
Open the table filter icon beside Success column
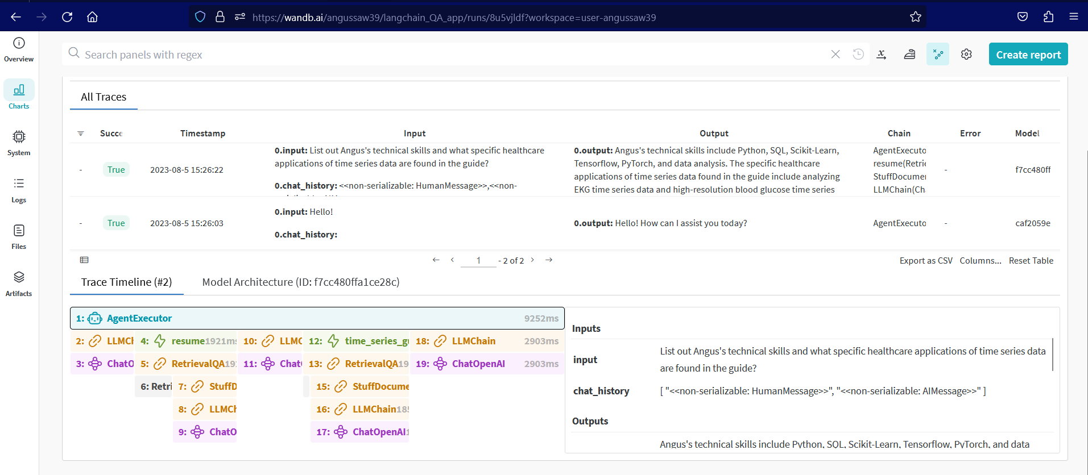81,134
